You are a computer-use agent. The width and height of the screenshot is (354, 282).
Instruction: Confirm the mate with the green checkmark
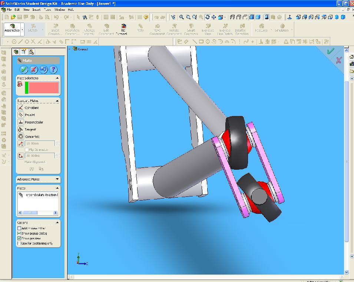coord(24,69)
